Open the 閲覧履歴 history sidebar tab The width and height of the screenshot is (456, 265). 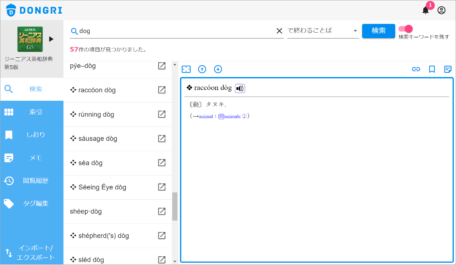point(32,181)
